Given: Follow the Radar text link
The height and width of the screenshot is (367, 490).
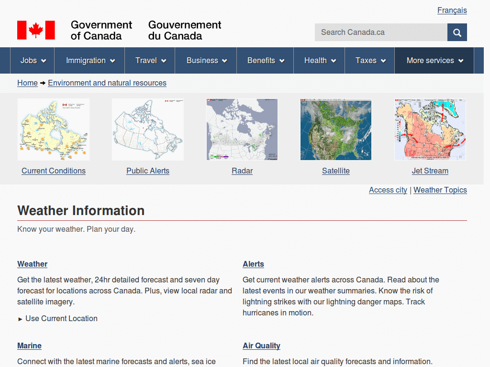Looking at the screenshot, I should coord(242,171).
